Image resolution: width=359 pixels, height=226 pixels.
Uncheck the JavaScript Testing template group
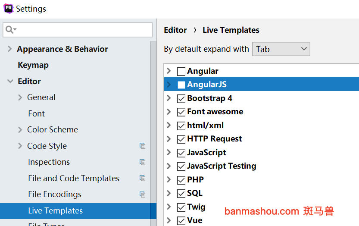click(181, 166)
